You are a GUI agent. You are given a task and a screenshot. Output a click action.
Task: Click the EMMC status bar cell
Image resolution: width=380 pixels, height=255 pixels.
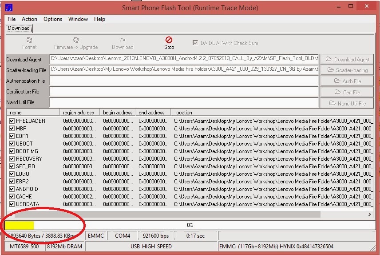(x=96, y=235)
